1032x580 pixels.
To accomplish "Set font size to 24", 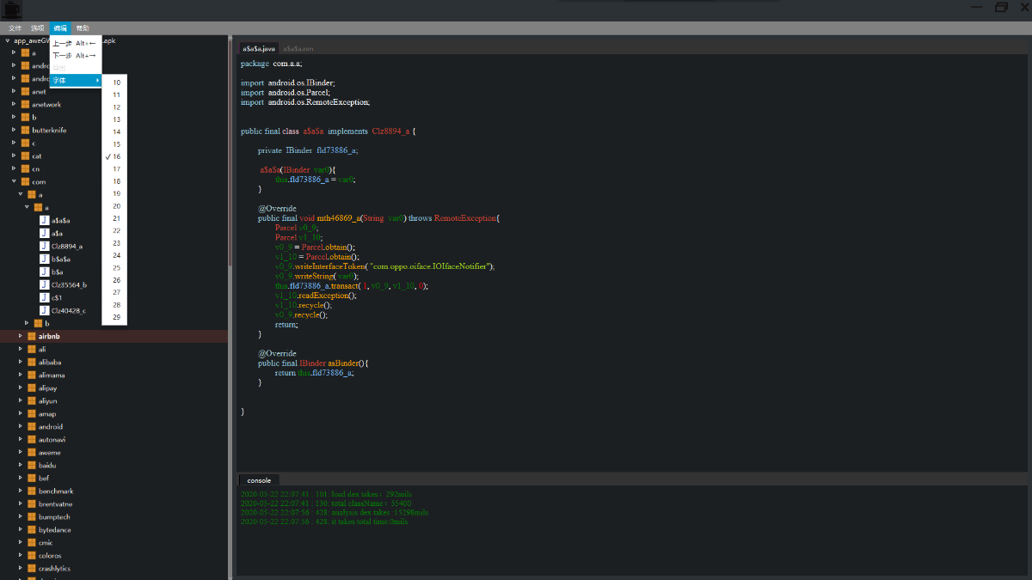I will point(114,255).
